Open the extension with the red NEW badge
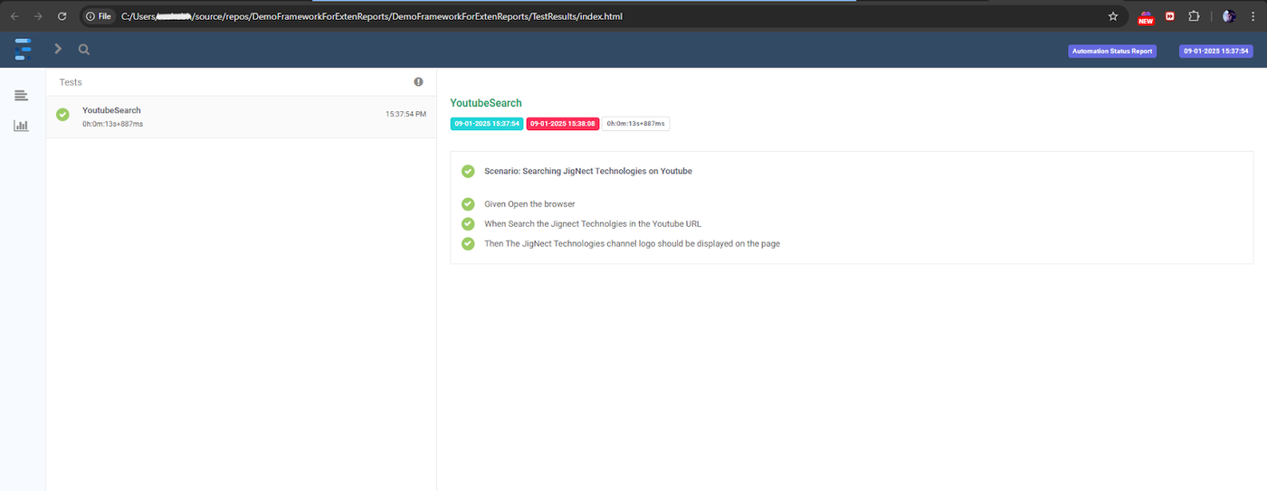The width and height of the screenshot is (1267, 491). point(1146,17)
